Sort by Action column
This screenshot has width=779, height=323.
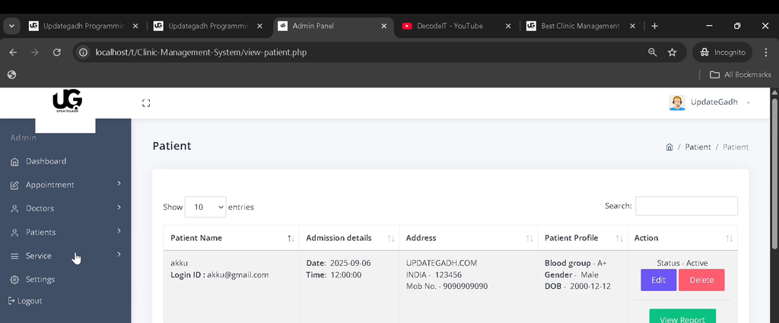click(682, 238)
